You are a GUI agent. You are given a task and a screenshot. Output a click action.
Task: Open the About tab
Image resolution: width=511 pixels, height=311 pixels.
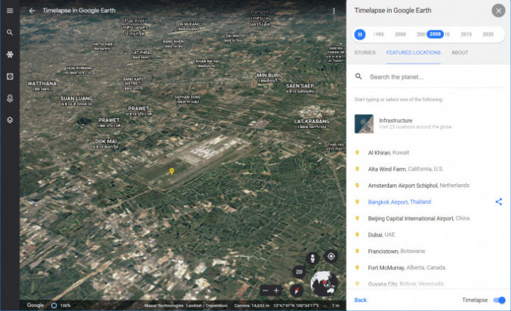pos(460,52)
